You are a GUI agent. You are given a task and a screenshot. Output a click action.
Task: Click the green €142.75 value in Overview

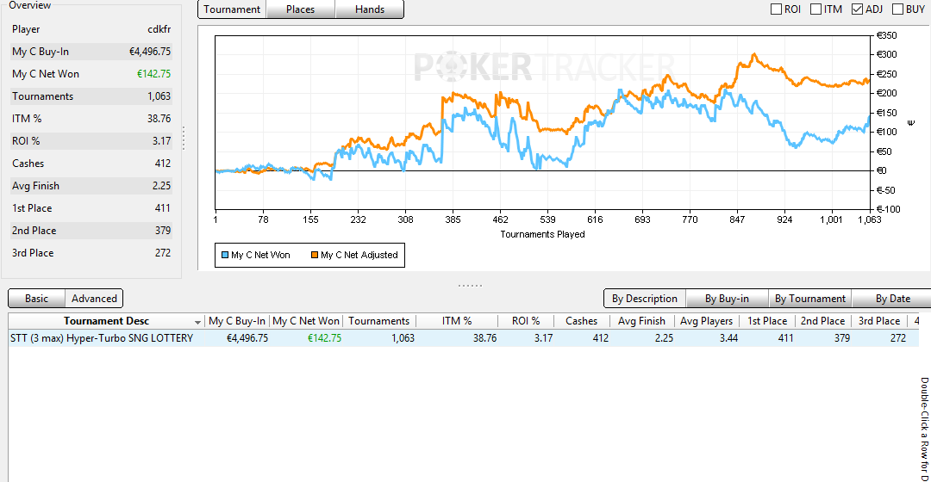153,74
